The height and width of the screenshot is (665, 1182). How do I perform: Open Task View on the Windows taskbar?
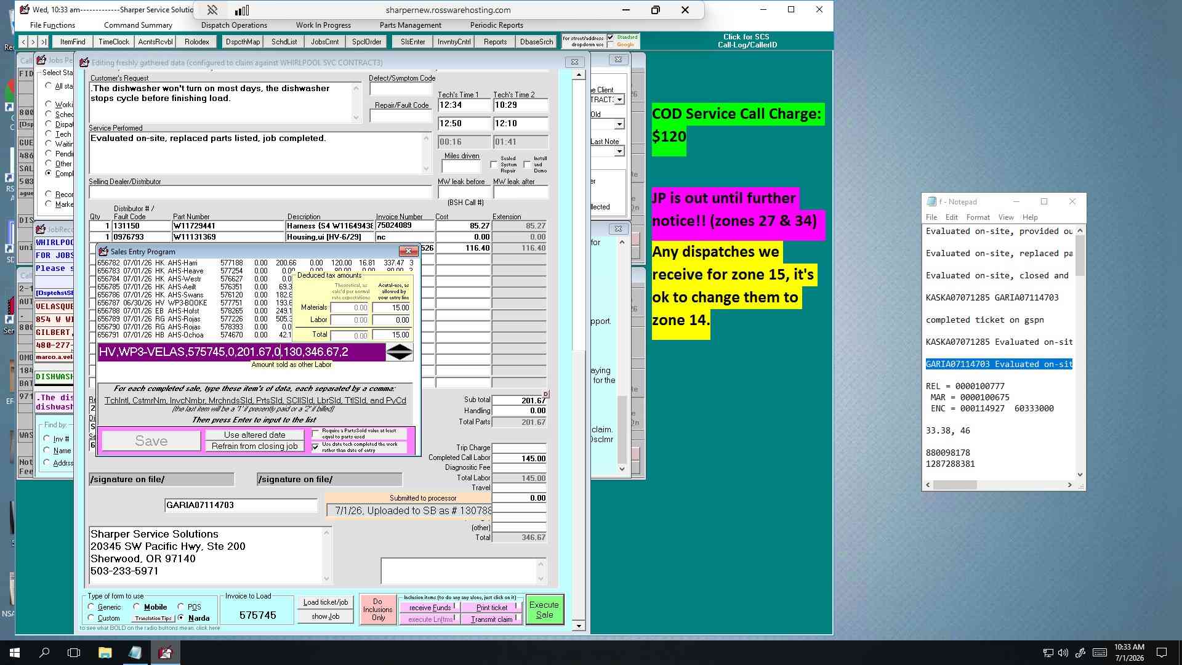(x=74, y=652)
